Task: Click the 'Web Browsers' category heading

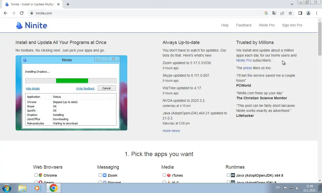Action: pyautogui.click(x=48, y=167)
